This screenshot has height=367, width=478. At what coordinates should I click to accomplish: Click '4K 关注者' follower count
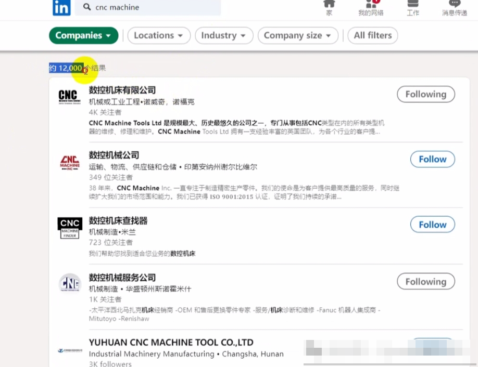(105, 112)
